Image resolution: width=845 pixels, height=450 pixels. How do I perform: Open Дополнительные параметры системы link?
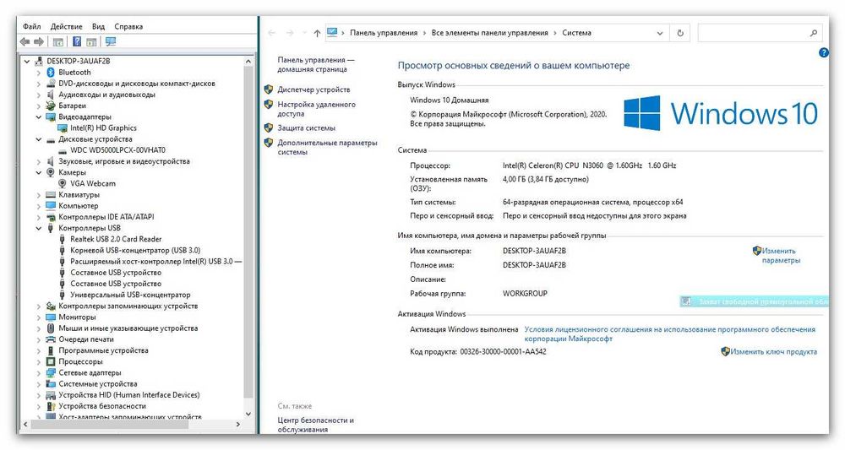point(327,147)
